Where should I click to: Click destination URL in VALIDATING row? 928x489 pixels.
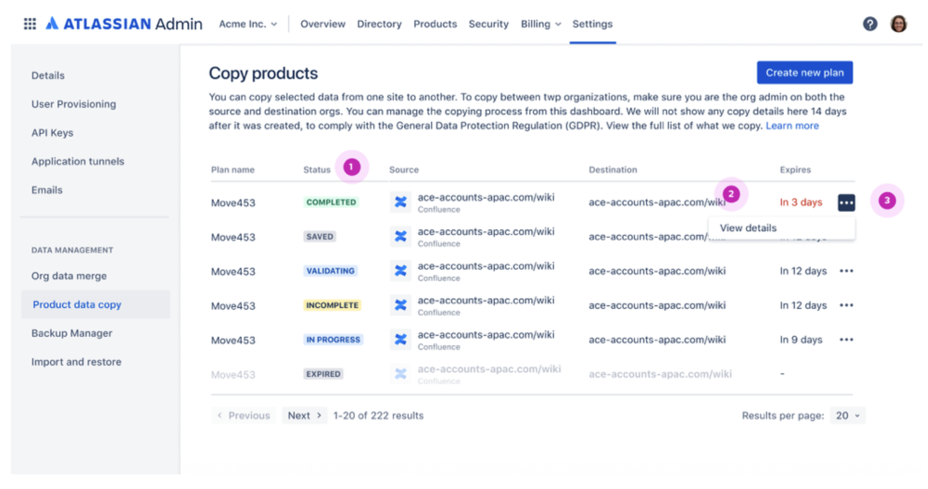click(x=657, y=271)
